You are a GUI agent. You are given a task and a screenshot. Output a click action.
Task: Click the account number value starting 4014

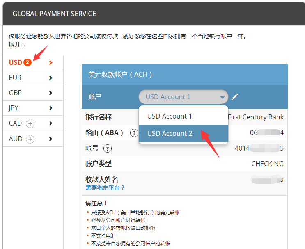pos(259,148)
